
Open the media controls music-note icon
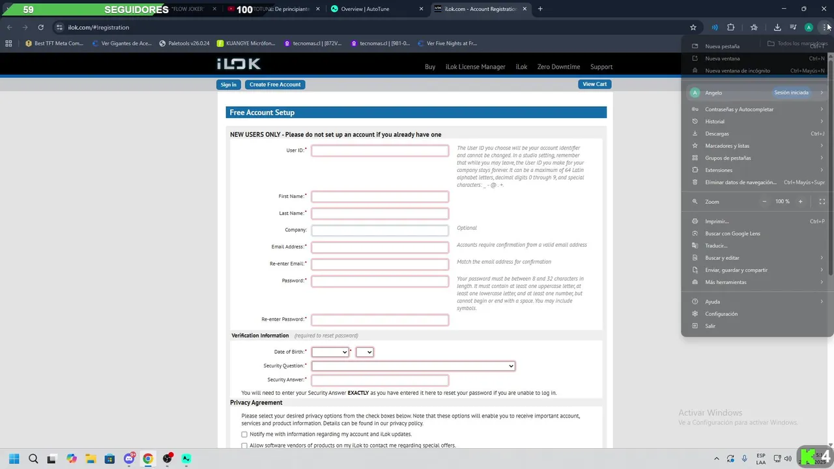[793, 27]
